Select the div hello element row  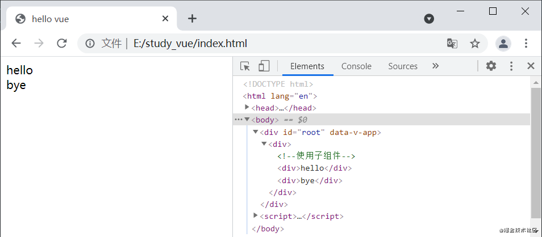pyautogui.click(x=314, y=168)
